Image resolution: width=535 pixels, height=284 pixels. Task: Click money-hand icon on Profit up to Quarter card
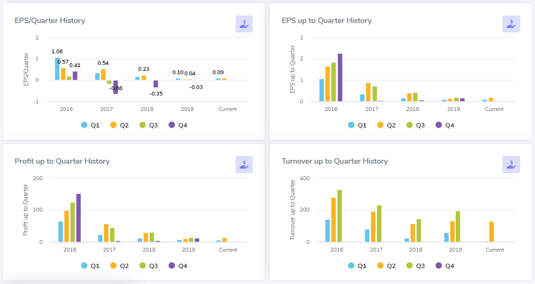coord(244,164)
